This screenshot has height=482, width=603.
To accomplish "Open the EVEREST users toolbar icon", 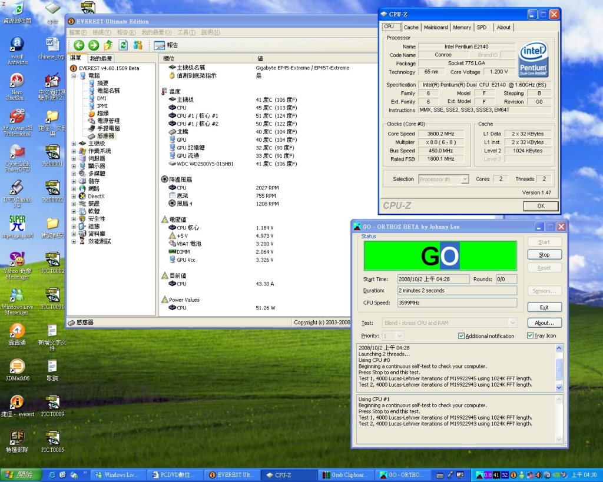I will [138, 45].
